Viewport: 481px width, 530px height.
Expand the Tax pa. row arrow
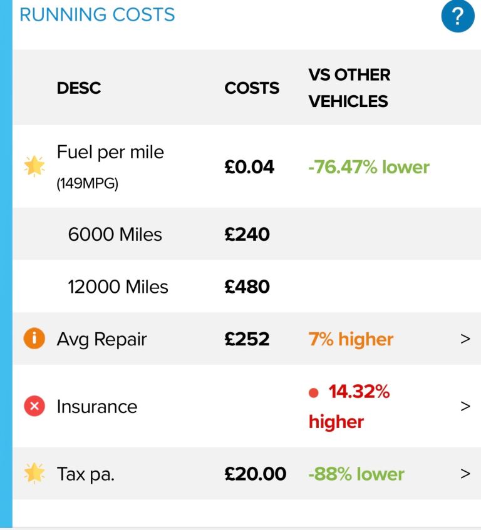coord(465,474)
